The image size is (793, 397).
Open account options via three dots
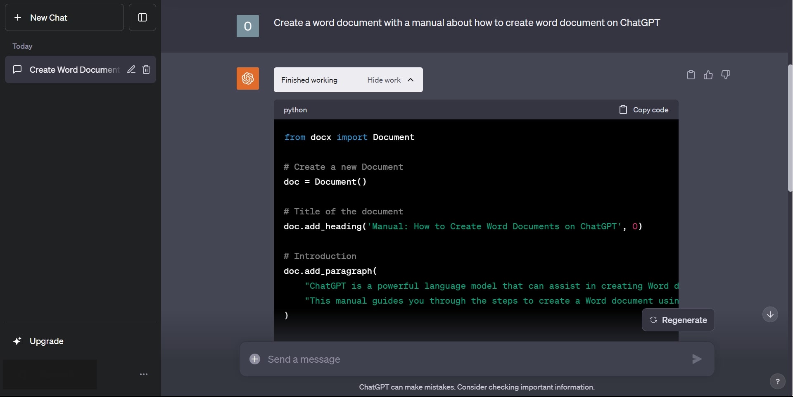click(143, 374)
